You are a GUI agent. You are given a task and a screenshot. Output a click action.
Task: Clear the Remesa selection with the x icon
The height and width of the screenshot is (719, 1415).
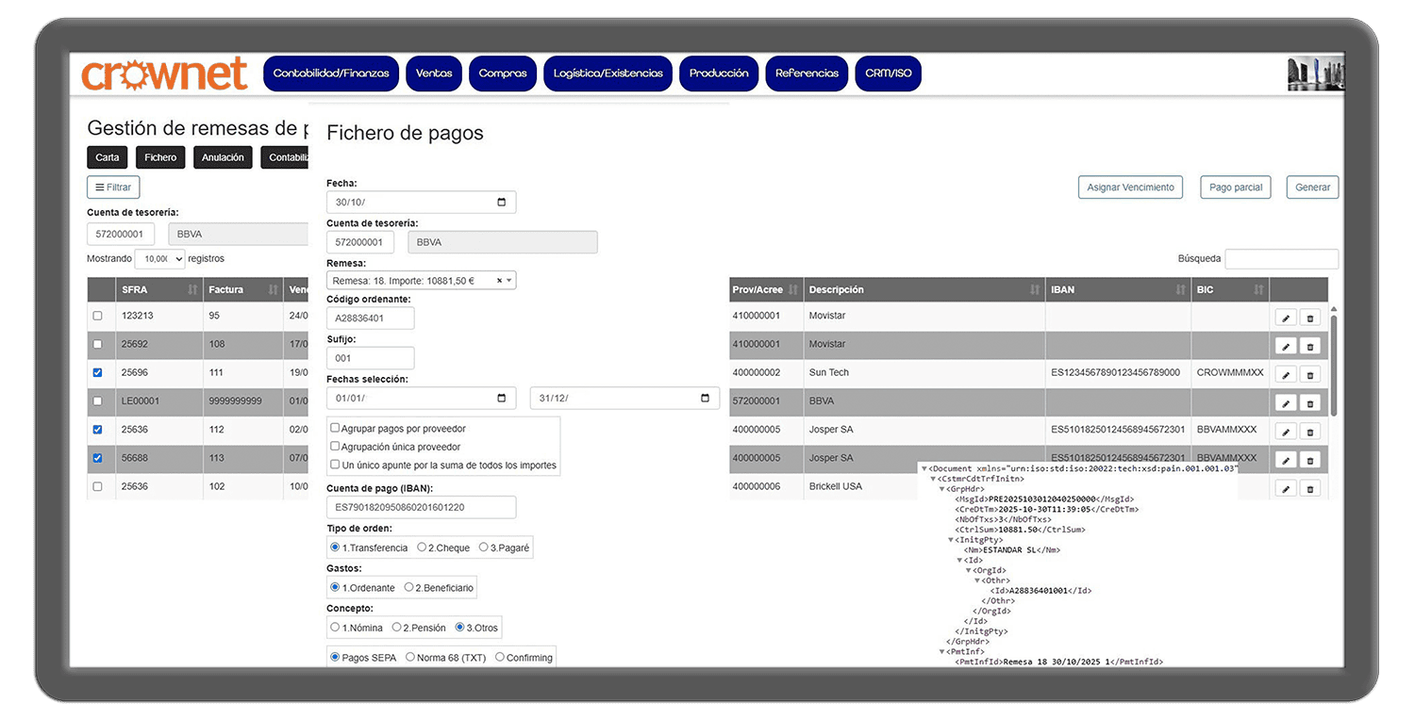[499, 281]
